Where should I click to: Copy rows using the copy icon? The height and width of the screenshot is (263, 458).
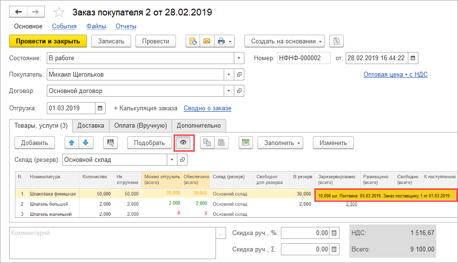(x=207, y=143)
